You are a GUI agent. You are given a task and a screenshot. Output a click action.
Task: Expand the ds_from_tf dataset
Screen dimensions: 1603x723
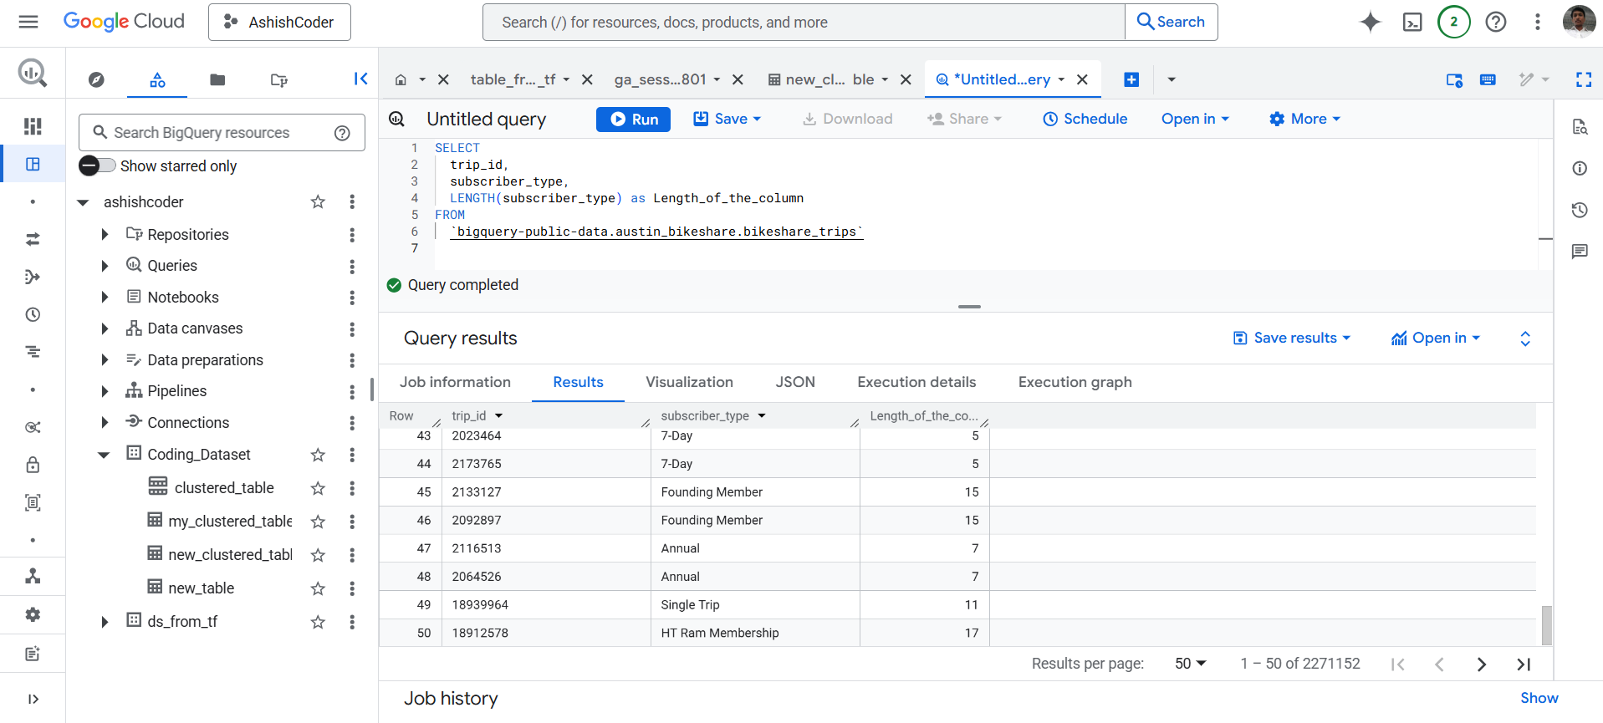pyautogui.click(x=105, y=622)
